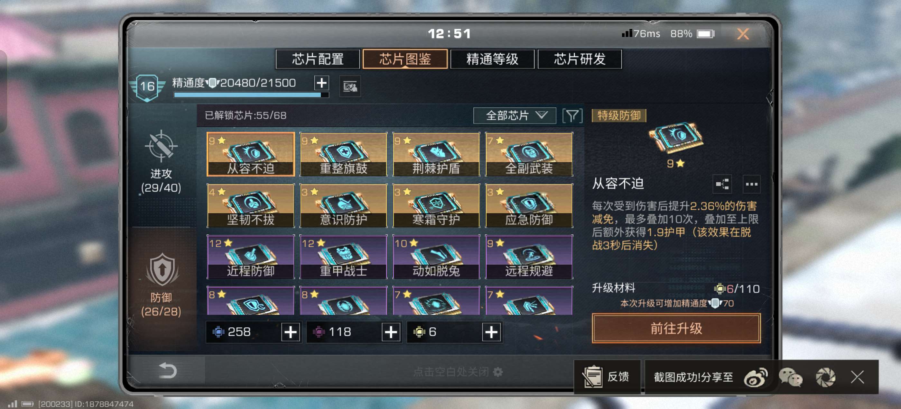Share screenshot to WeChat

[791, 377]
